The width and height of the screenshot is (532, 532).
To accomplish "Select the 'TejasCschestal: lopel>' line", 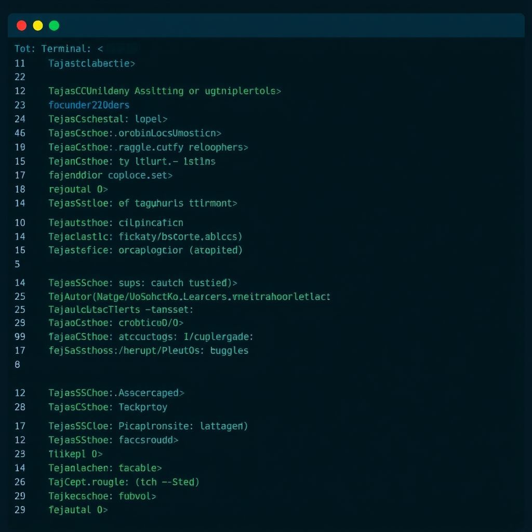I will [x=108, y=119].
